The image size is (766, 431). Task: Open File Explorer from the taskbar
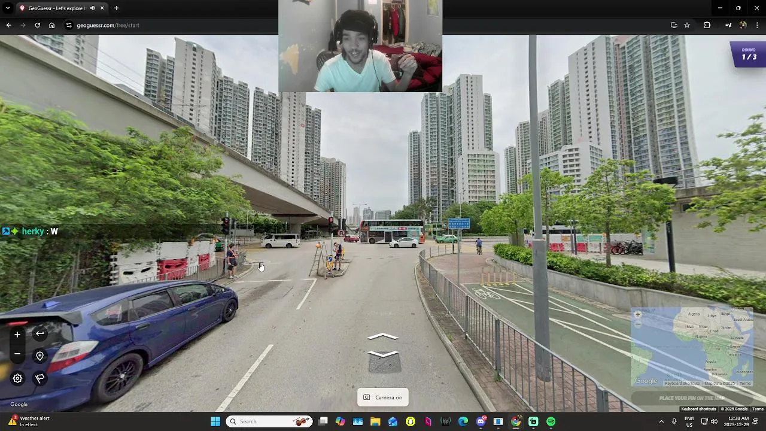(375, 421)
